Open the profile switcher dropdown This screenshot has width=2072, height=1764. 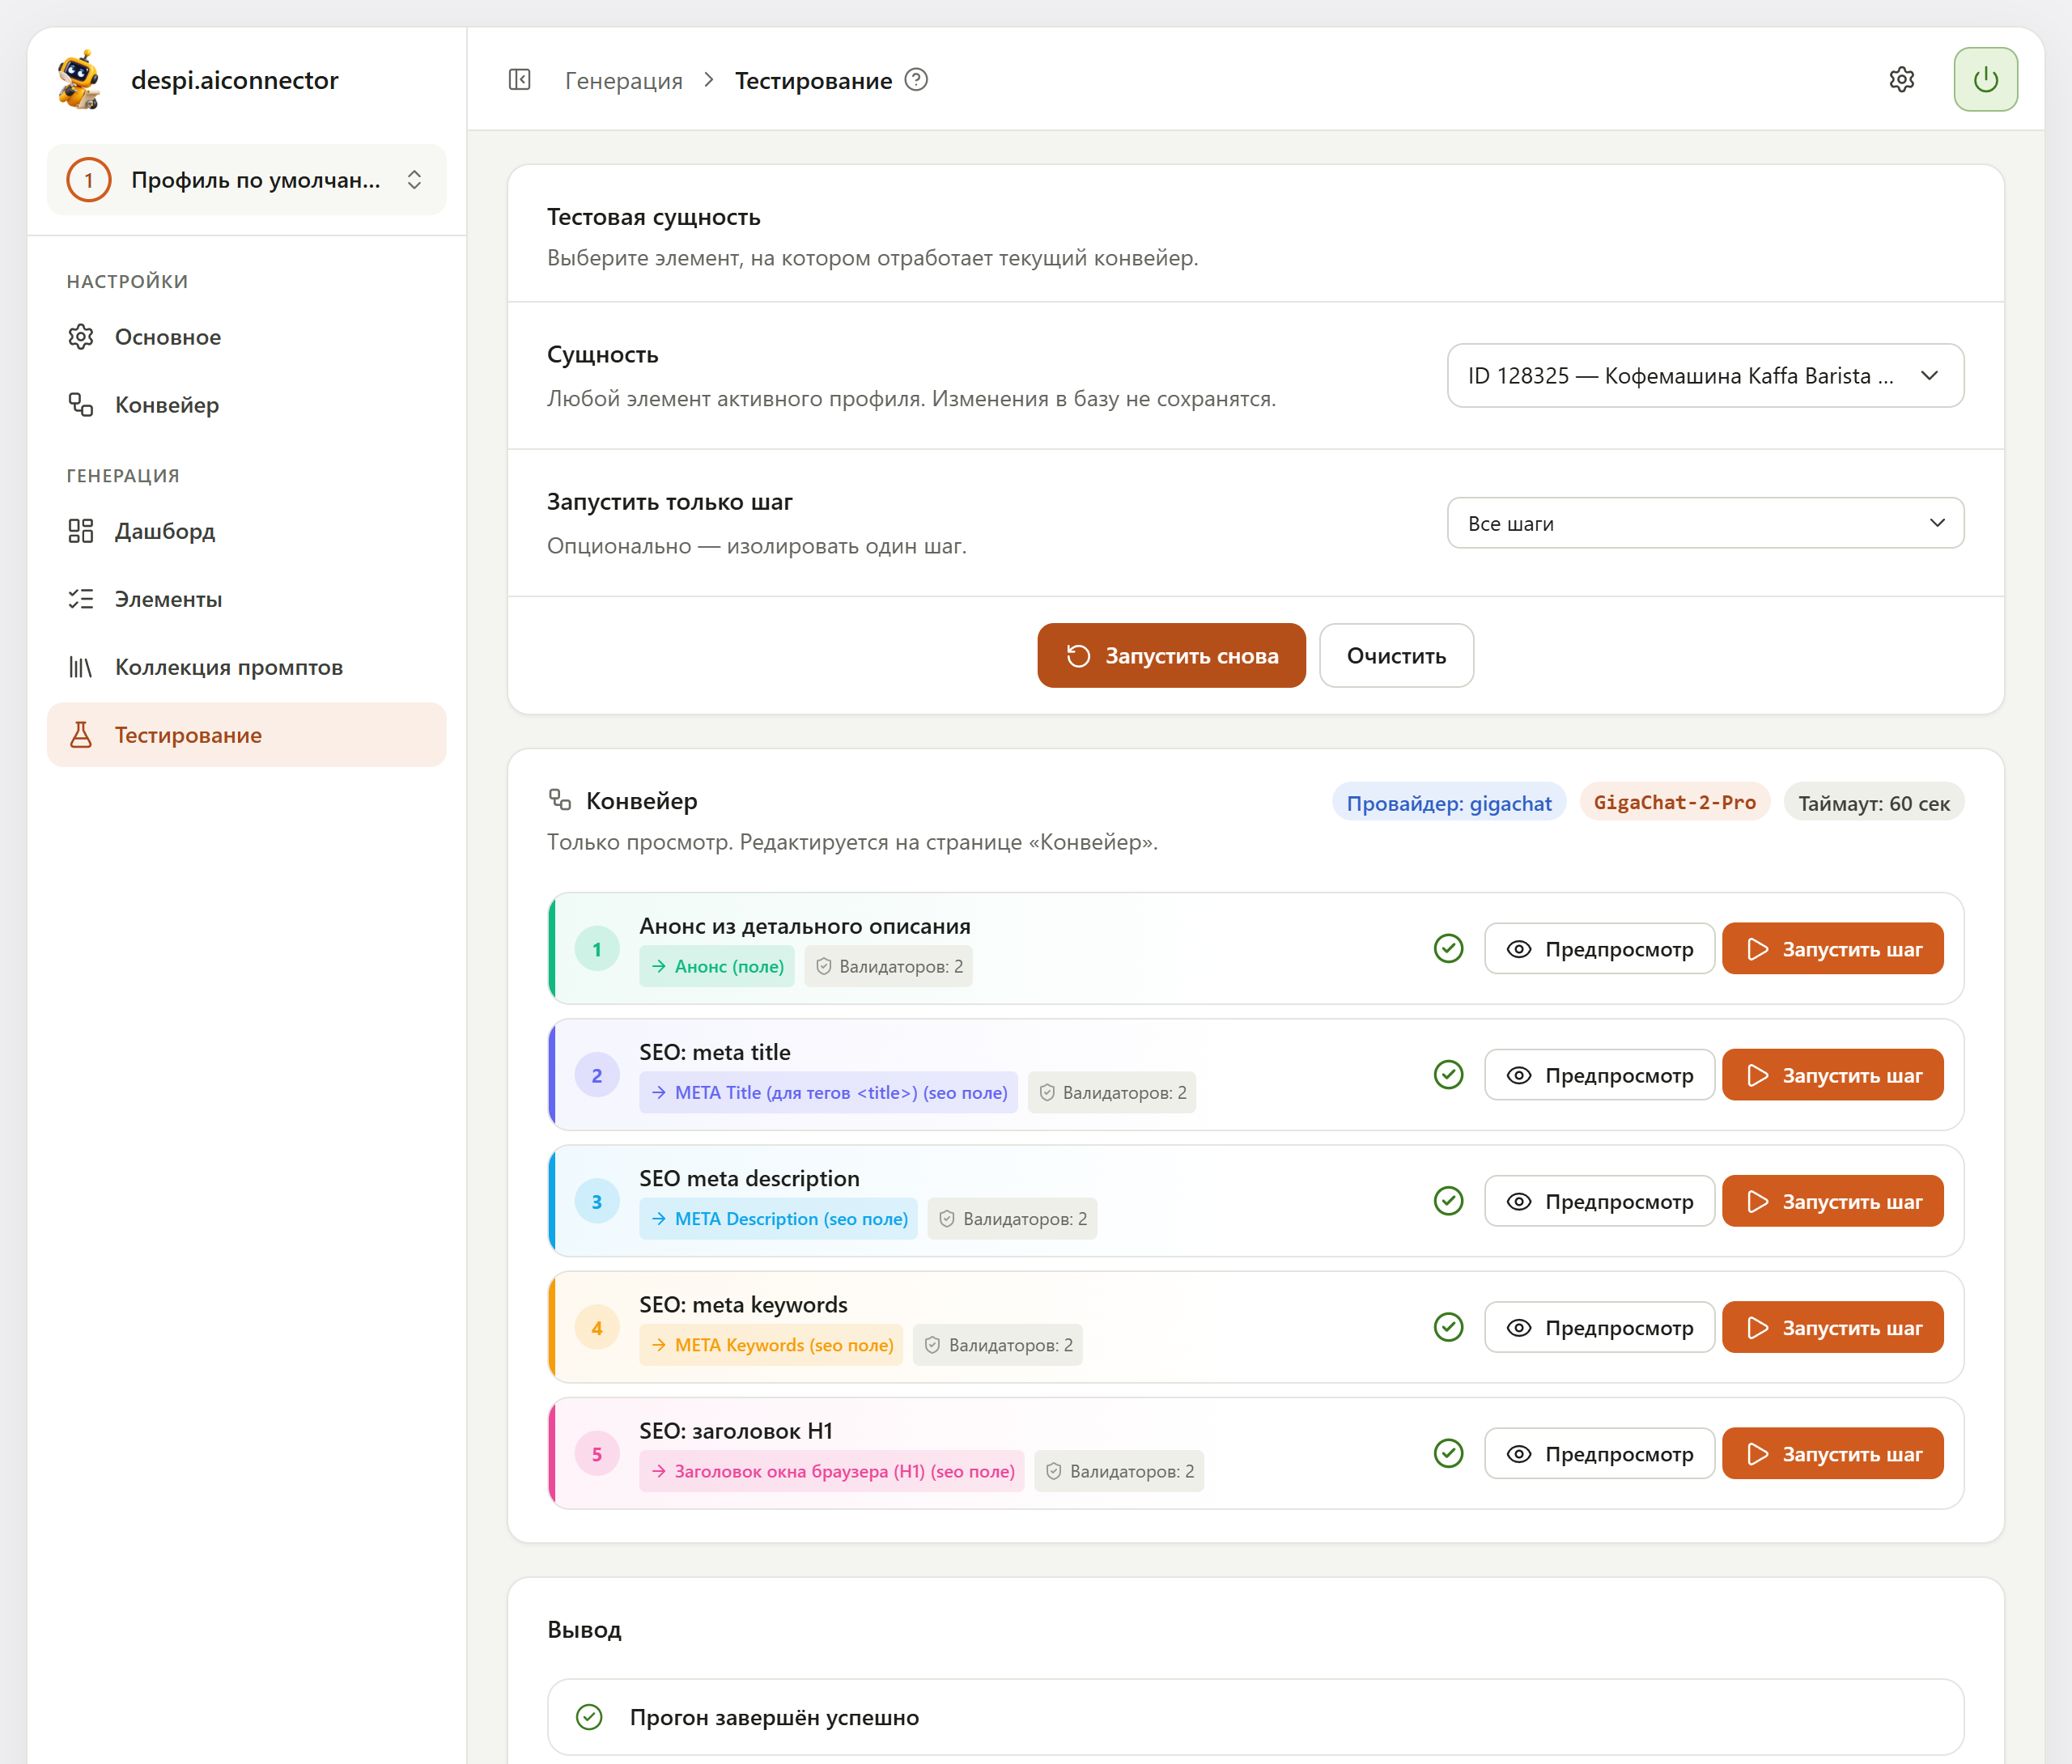pyautogui.click(x=246, y=180)
